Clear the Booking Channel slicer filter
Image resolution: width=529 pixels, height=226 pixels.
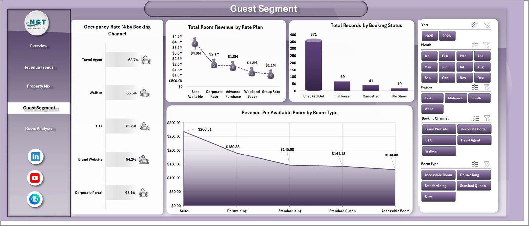pos(487,118)
